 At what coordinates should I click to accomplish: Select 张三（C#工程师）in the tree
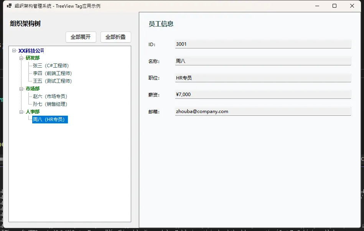[51, 66]
